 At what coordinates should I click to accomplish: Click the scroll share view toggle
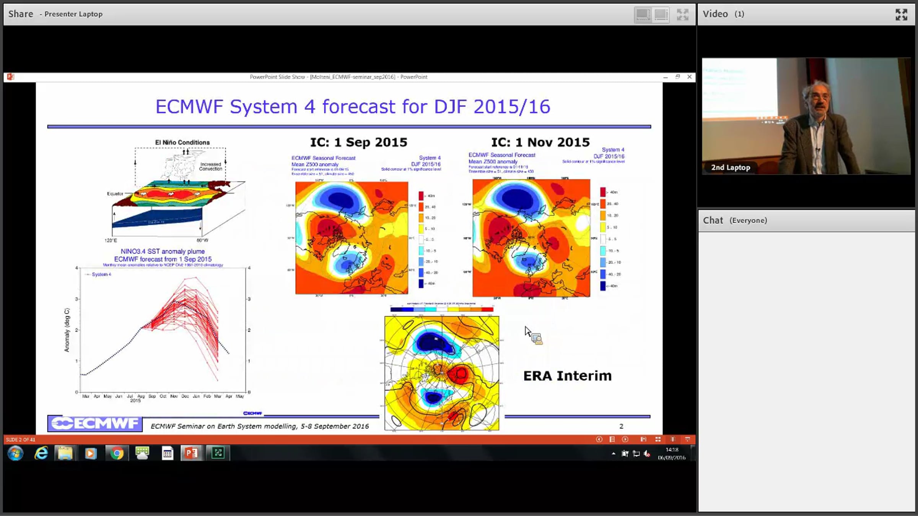point(661,15)
